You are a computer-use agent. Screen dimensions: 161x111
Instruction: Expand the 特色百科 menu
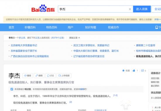[x=52, y=27]
